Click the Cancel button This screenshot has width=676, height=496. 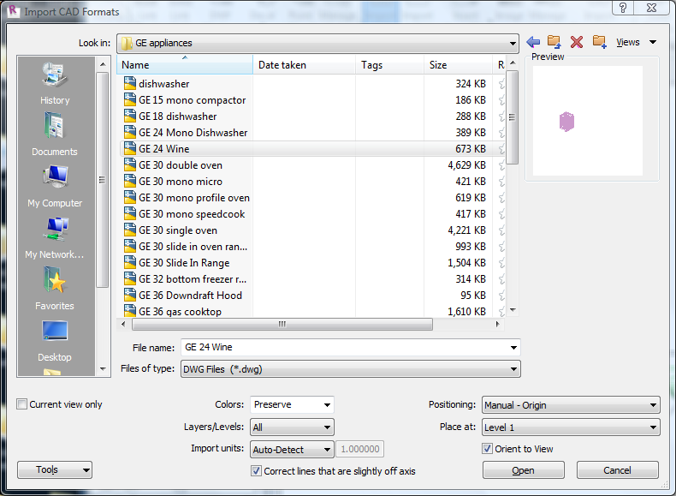(x=617, y=470)
